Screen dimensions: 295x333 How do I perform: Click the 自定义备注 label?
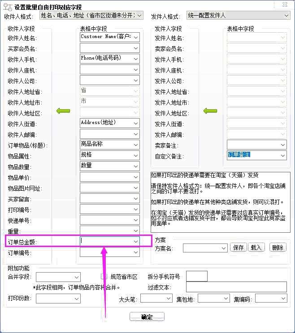pos(169,156)
